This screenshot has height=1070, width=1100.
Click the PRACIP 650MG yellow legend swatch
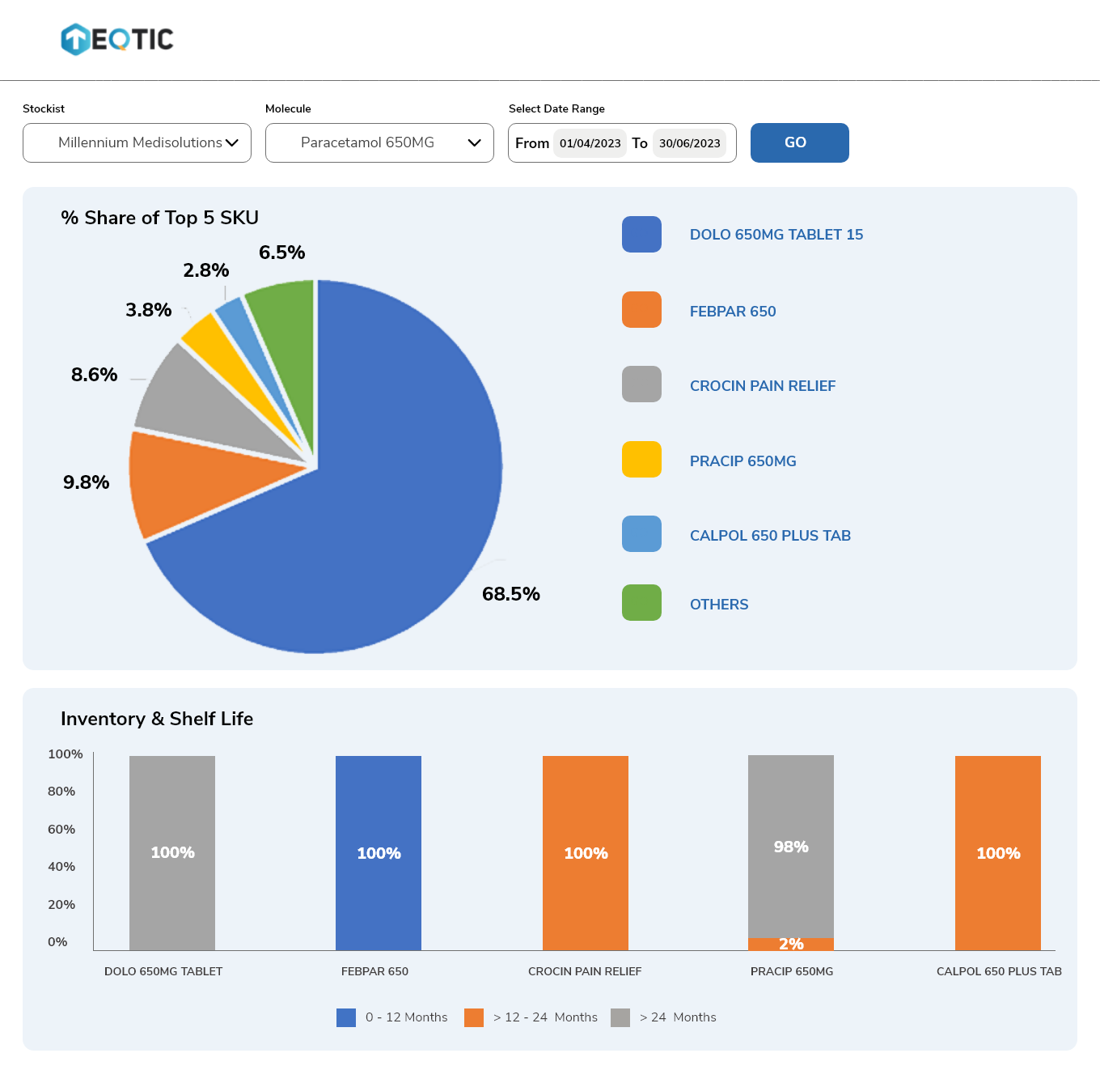[641, 460]
